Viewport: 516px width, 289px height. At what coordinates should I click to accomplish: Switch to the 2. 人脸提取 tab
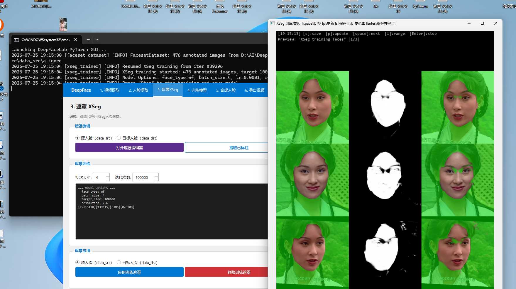[x=138, y=90]
